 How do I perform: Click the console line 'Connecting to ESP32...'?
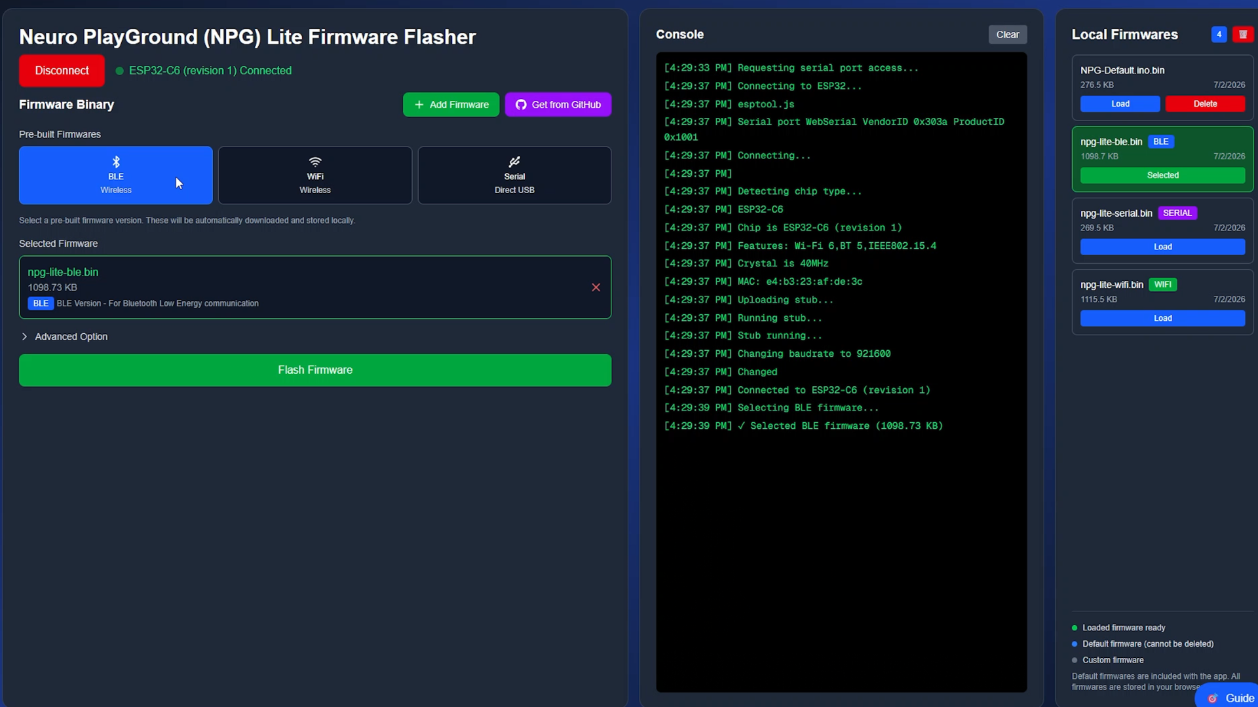pos(799,86)
